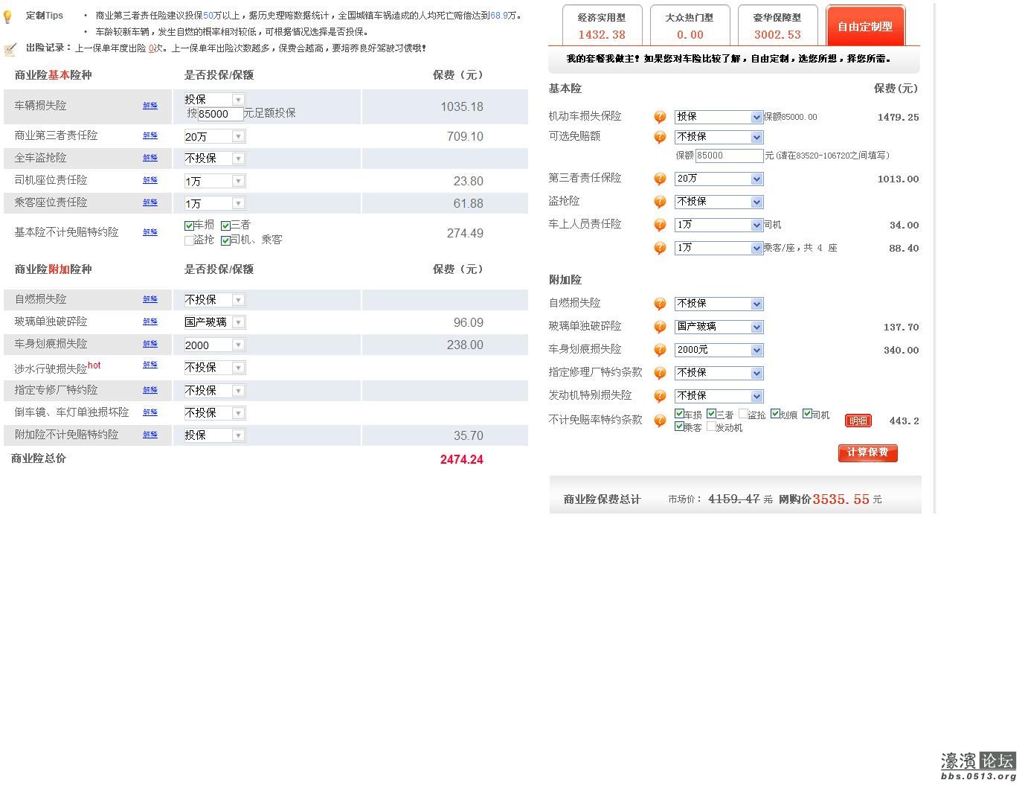
Task: Uncheck the 车损 checkbox in 基本险不计免赔特约险
Action: pos(190,224)
